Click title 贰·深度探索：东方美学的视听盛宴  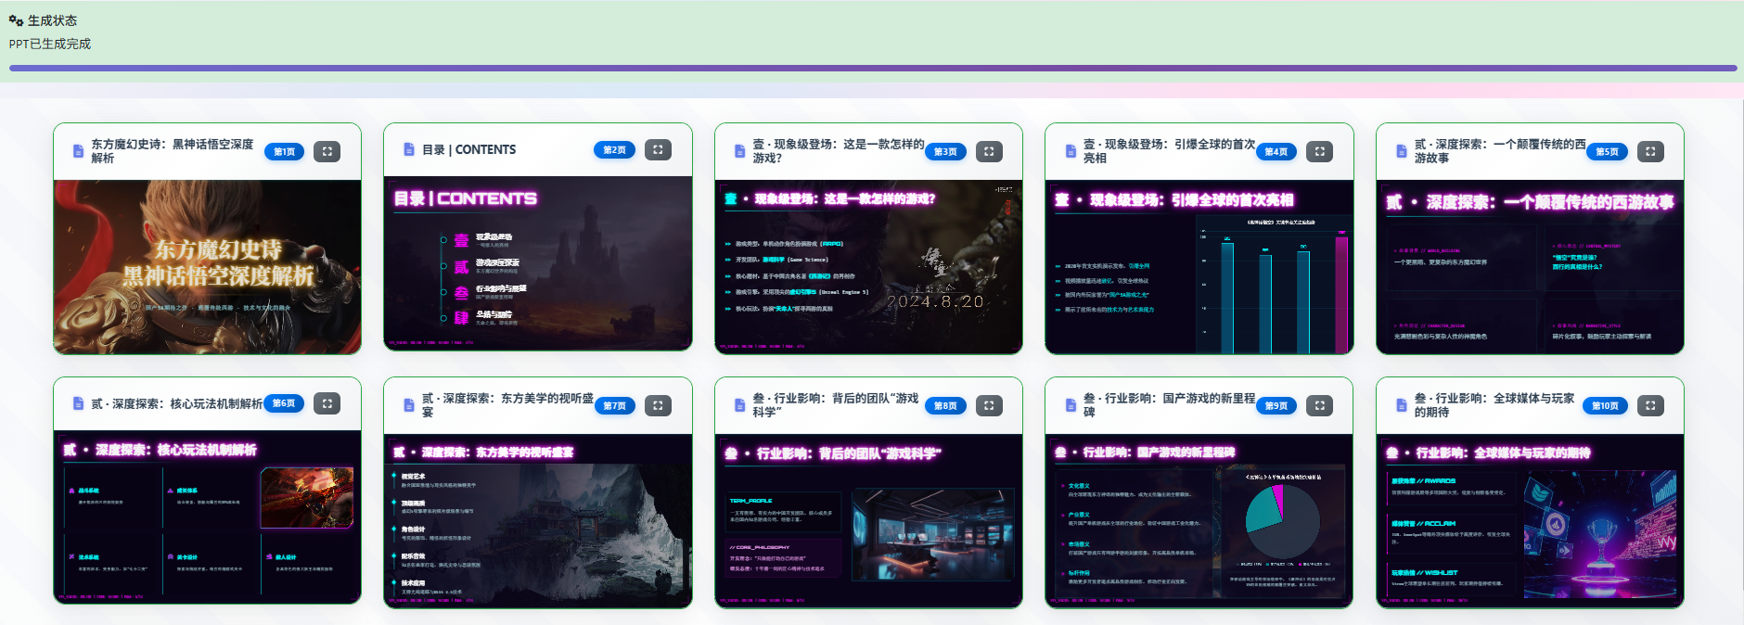click(507, 405)
